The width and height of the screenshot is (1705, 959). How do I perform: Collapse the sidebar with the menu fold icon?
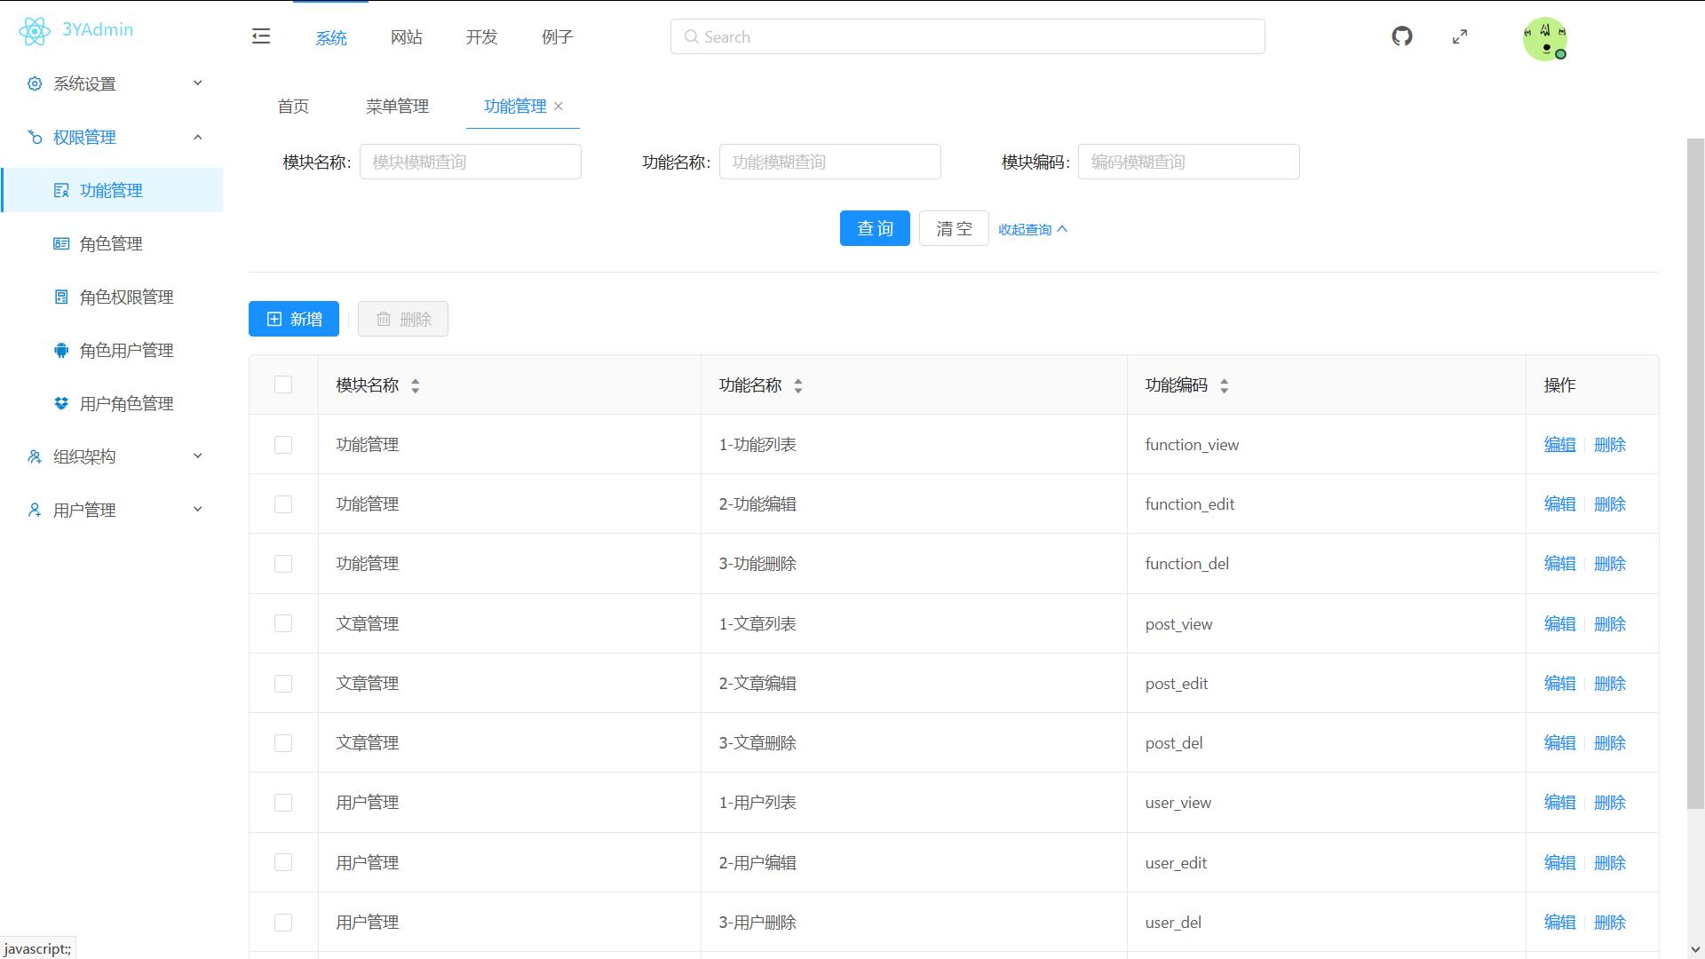pyautogui.click(x=261, y=36)
